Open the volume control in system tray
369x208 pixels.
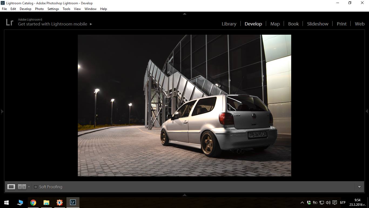point(328,203)
